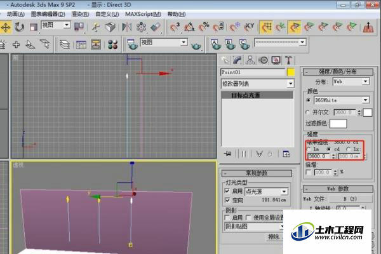The height and width of the screenshot is (254, 381).
Task: Switch to the Motion panel tab
Action: [263, 60]
